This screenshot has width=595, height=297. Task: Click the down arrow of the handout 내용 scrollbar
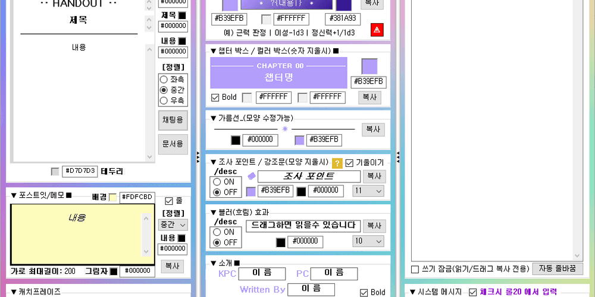click(x=149, y=156)
